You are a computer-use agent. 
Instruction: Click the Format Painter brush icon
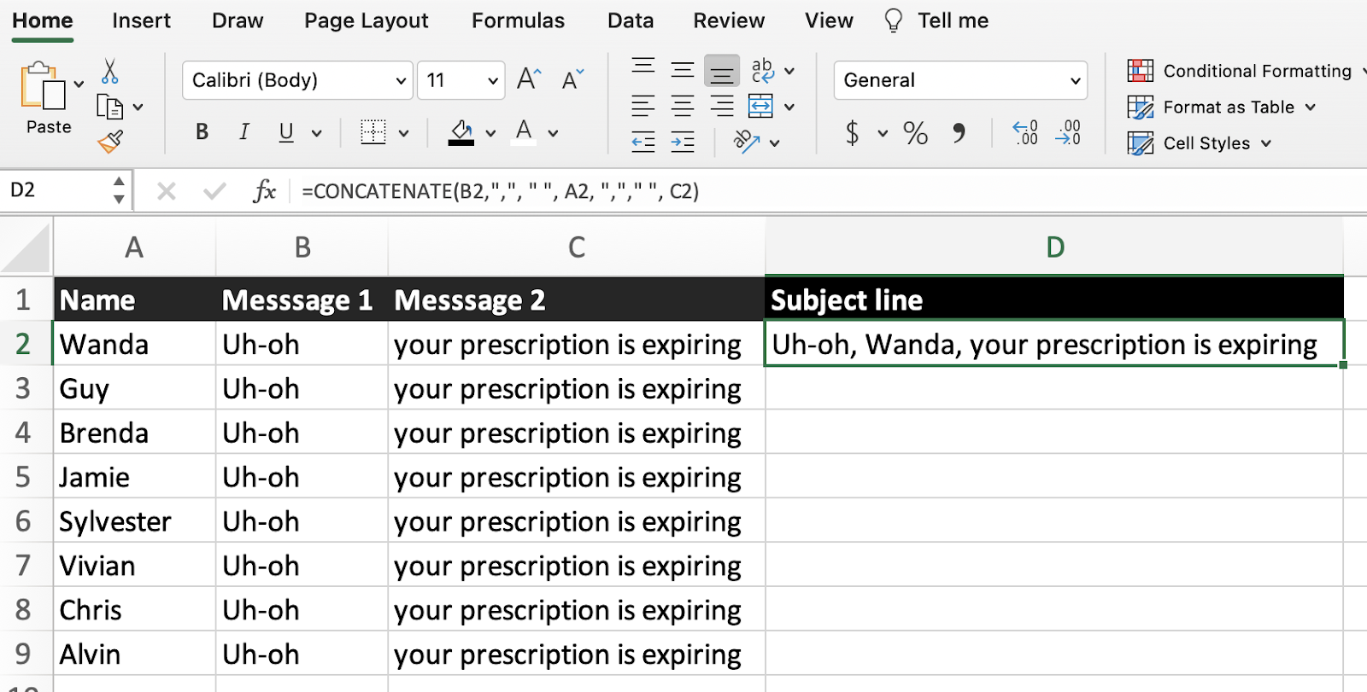pyautogui.click(x=110, y=142)
